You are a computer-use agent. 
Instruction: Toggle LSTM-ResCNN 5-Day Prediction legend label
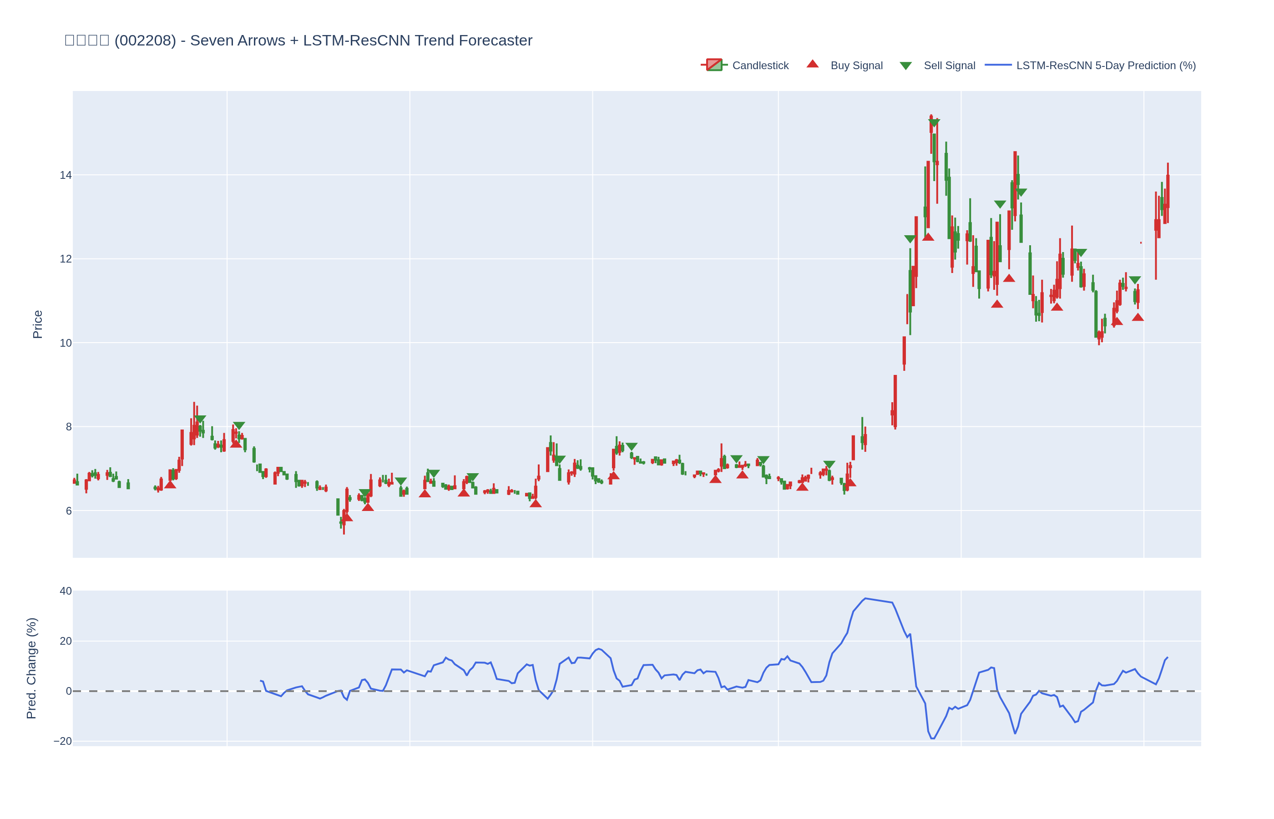click(x=1106, y=66)
